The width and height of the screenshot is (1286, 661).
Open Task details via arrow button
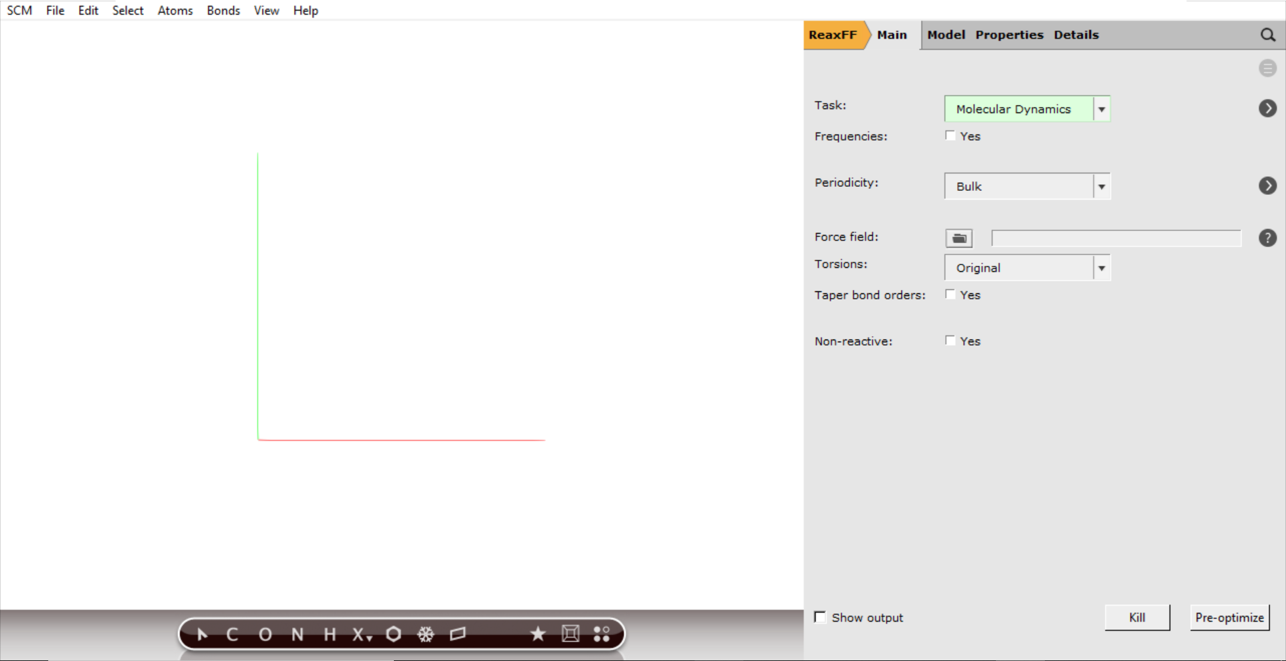point(1267,108)
